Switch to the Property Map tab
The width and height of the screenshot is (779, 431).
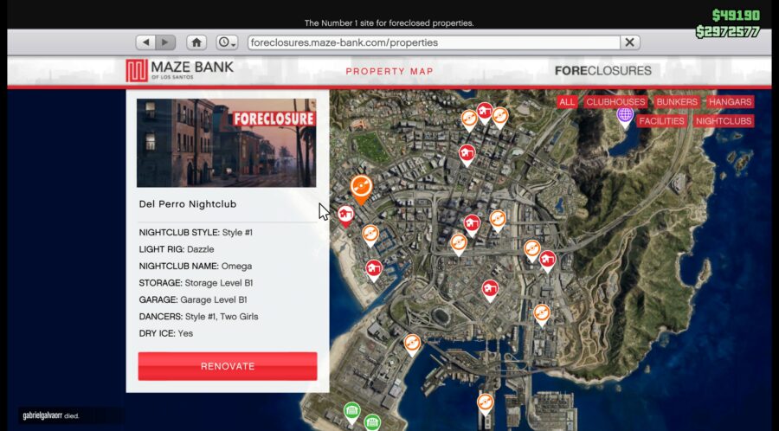click(389, 71)
